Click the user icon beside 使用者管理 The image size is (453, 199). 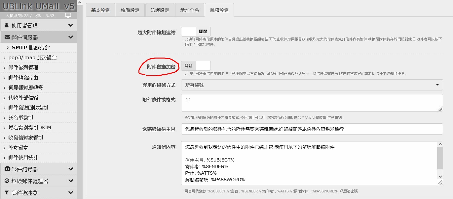click(7, 25)
